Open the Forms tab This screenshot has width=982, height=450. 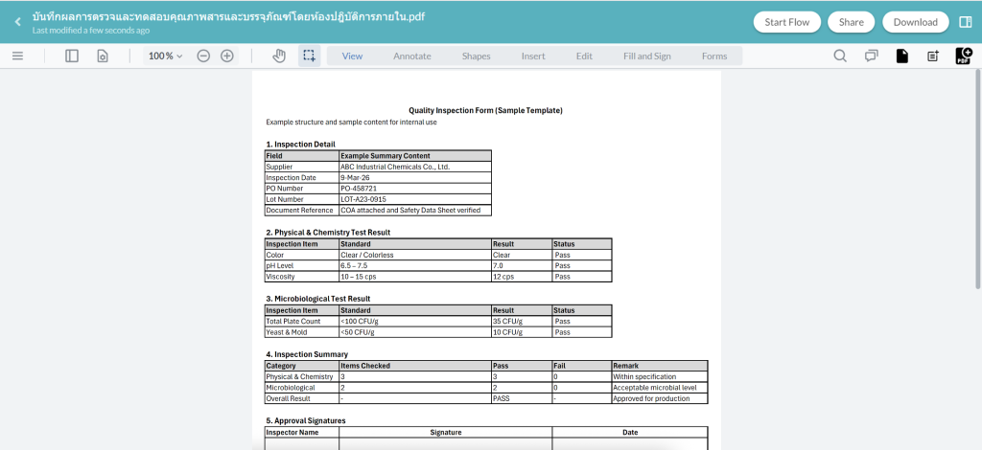click(x=713, y=56)
